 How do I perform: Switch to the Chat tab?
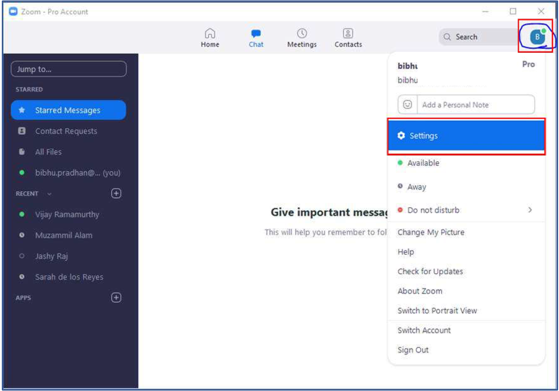coord(256,38)
